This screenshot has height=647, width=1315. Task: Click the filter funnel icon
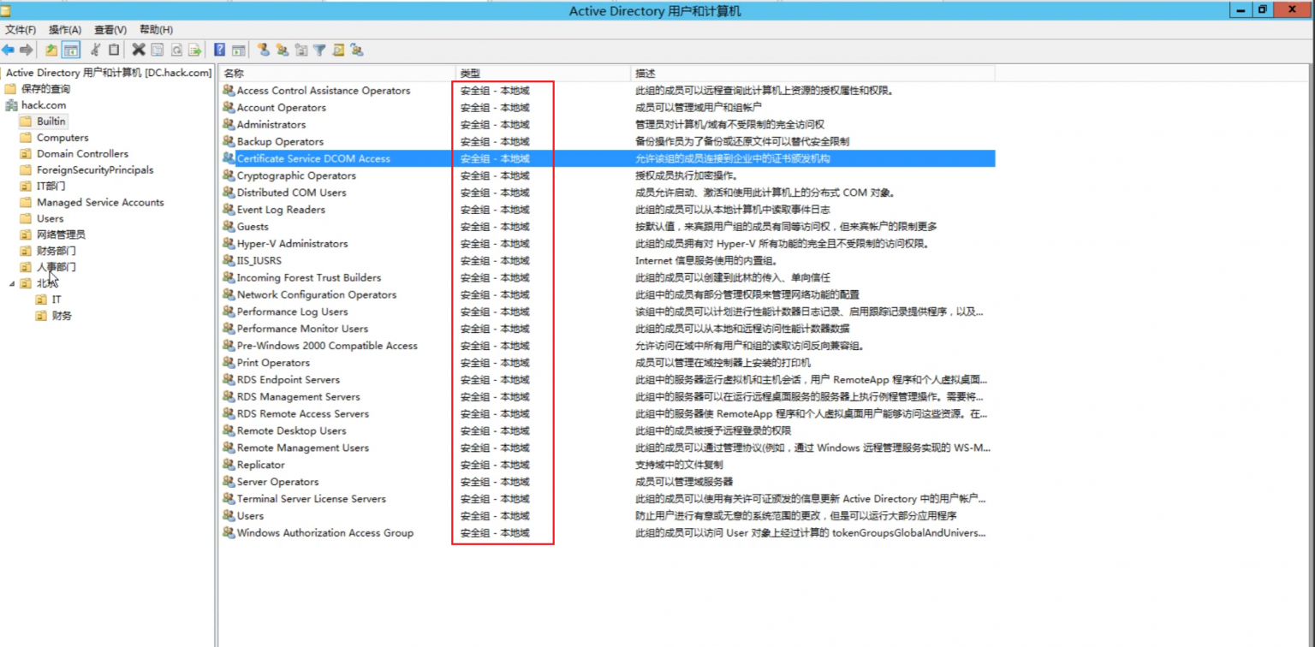(319, 50)
